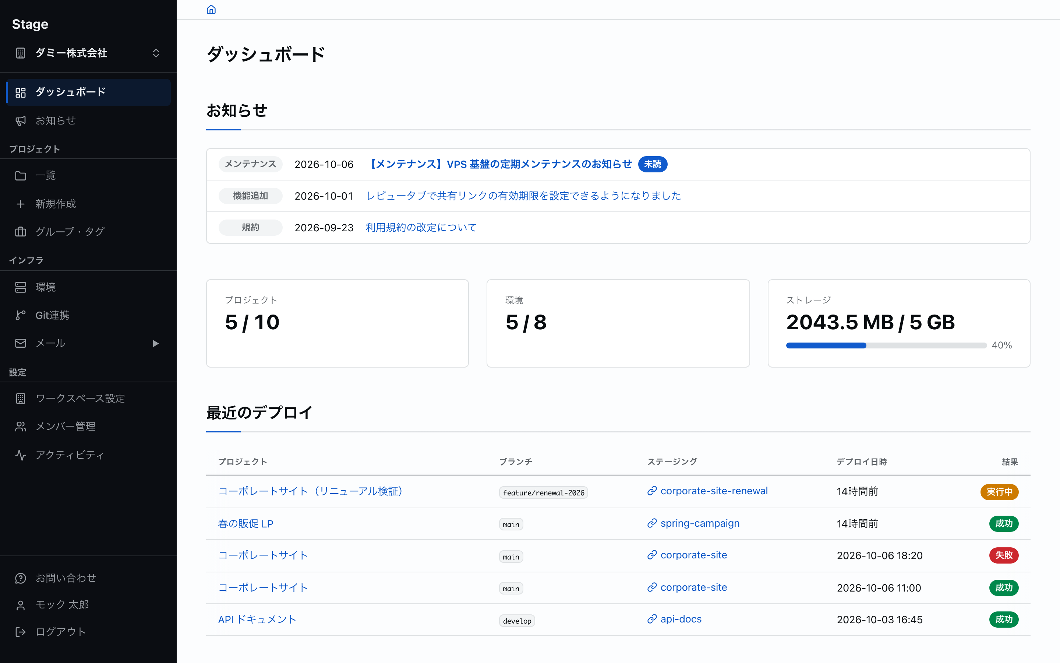Open コーポレートサイト（リニューアル検証）project link
Viewport: 1060px width, 663px height.
(311, 491)
